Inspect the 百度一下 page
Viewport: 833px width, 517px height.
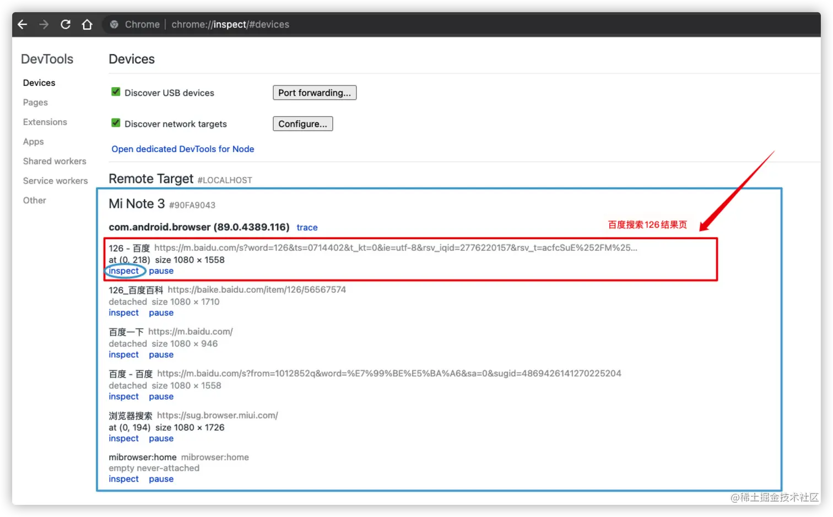click(124, 354)
